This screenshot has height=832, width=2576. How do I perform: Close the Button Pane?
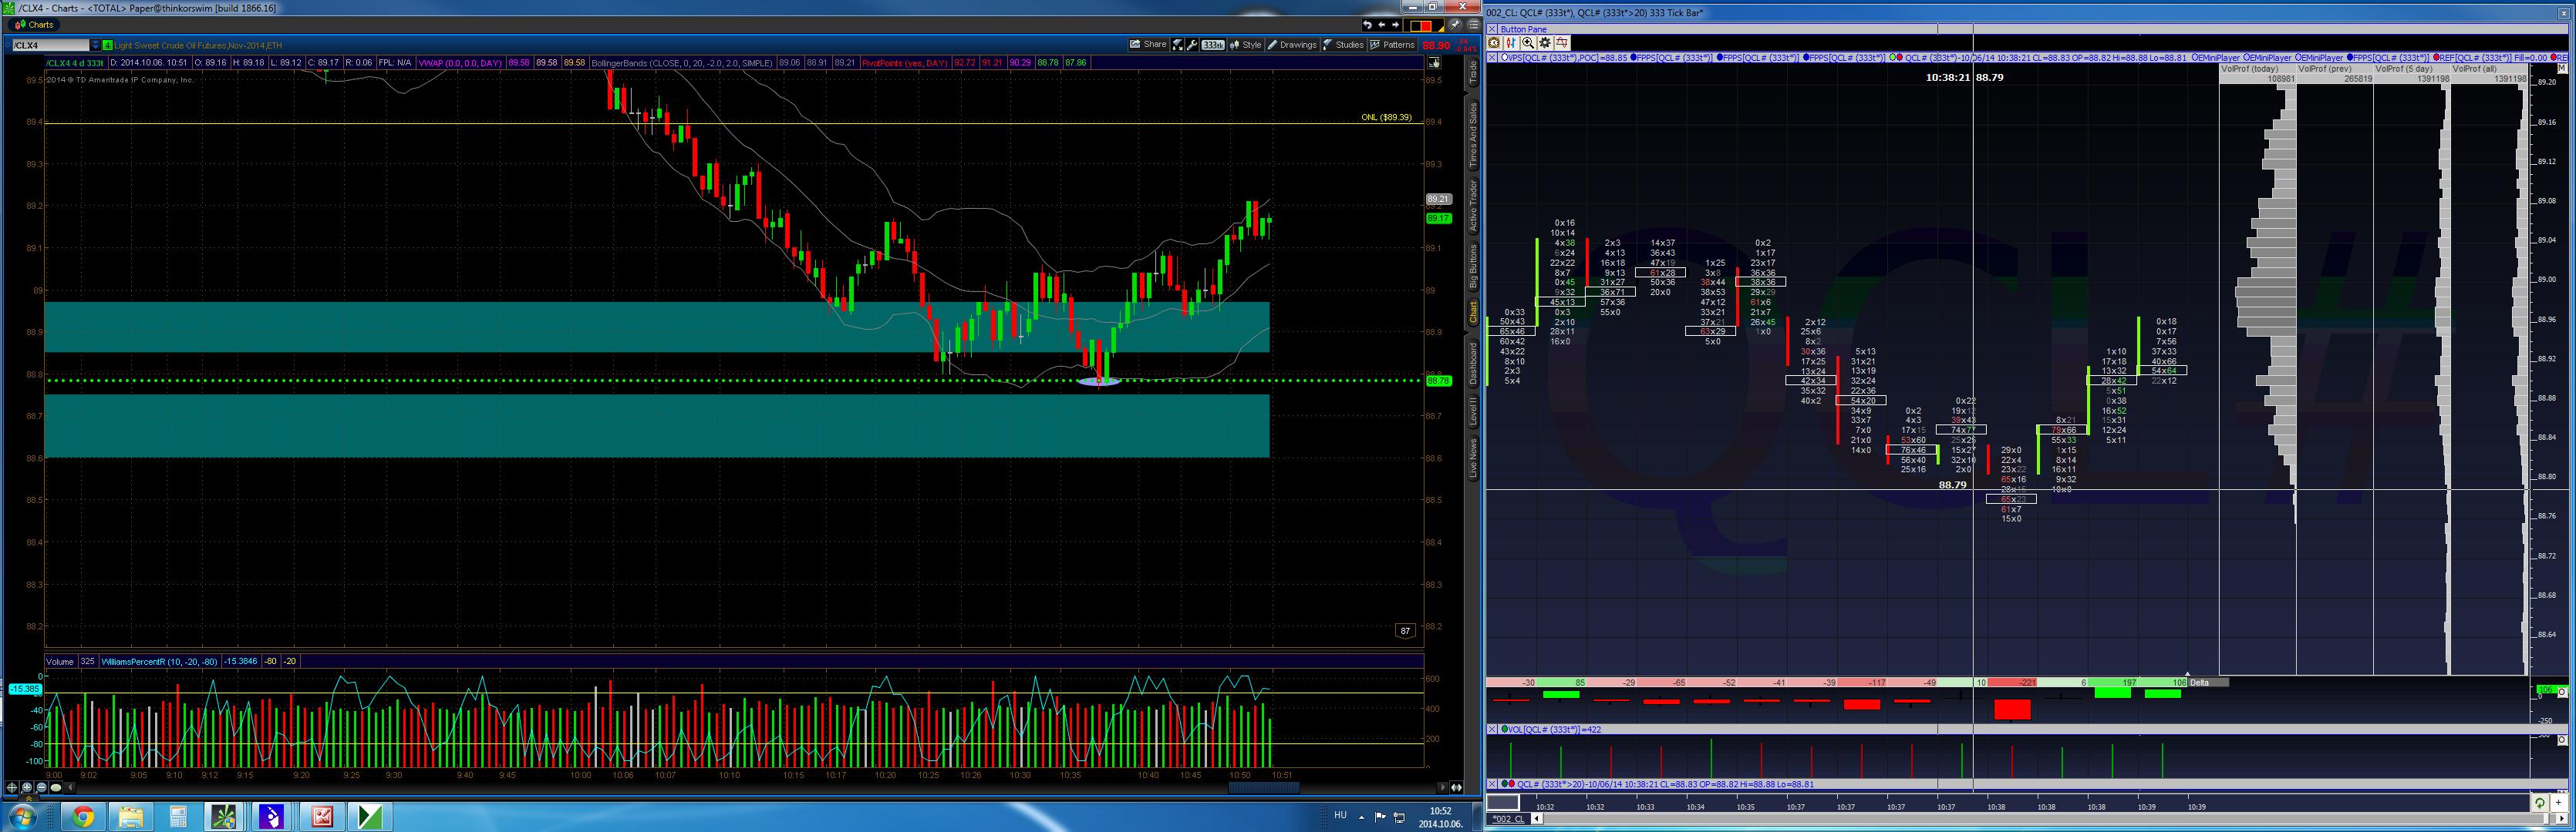1493,29
